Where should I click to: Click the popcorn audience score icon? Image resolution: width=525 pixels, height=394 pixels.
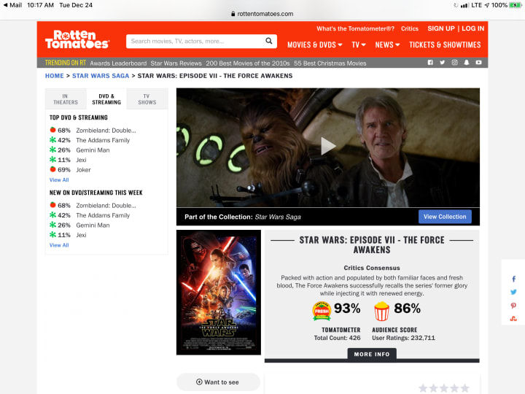click(381, 311)
